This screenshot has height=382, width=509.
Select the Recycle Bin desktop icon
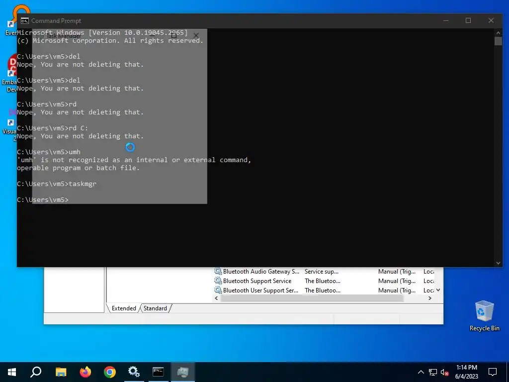point(484,316)
